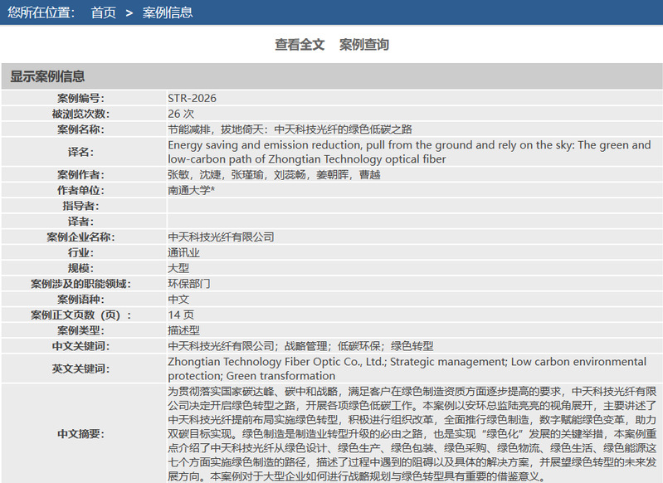The image size is (663, 483).
Task: Click the author affiliation 南通大学*
Action: coord(191,190)
